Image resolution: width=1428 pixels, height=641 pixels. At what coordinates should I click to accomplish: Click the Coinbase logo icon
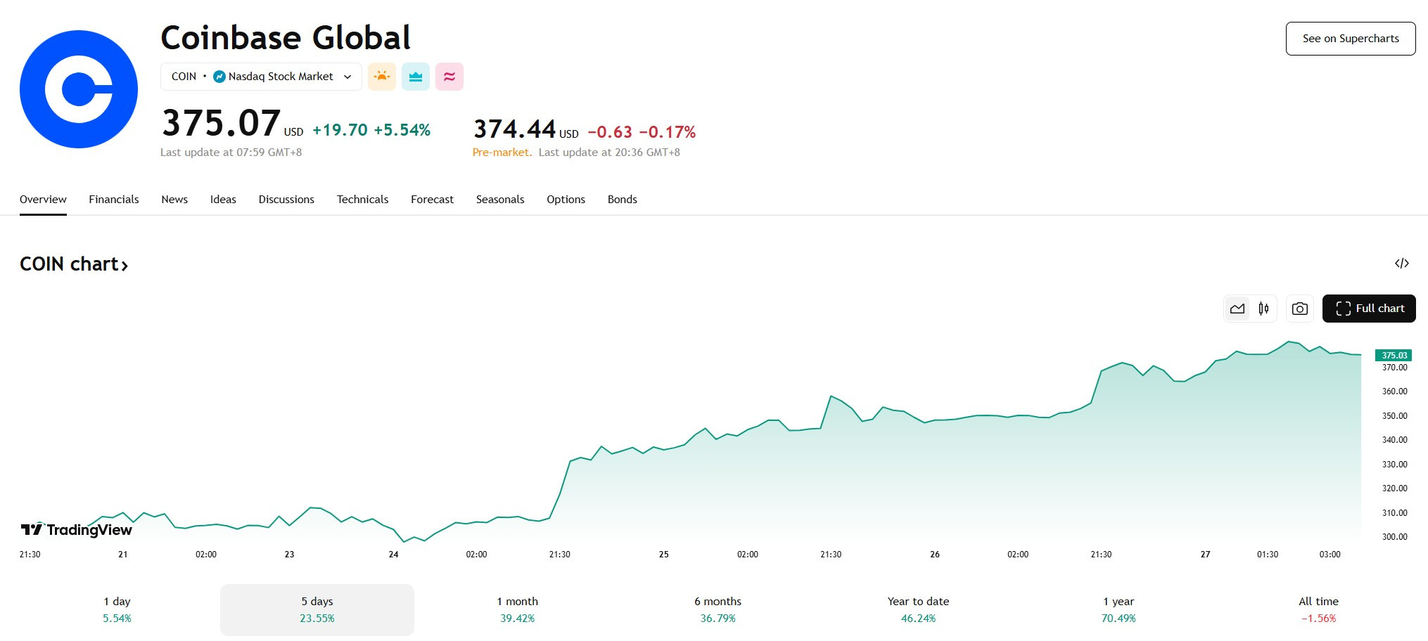tap(79, 89)
